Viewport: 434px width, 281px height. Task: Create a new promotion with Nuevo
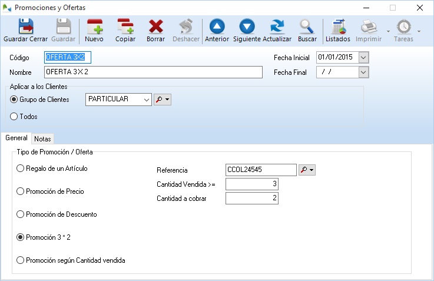[x=94, y=27]
